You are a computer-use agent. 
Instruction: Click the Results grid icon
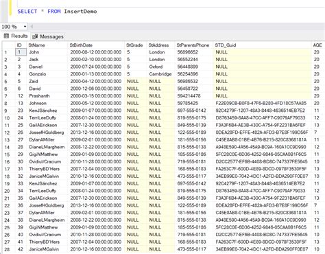coord(6,36)
